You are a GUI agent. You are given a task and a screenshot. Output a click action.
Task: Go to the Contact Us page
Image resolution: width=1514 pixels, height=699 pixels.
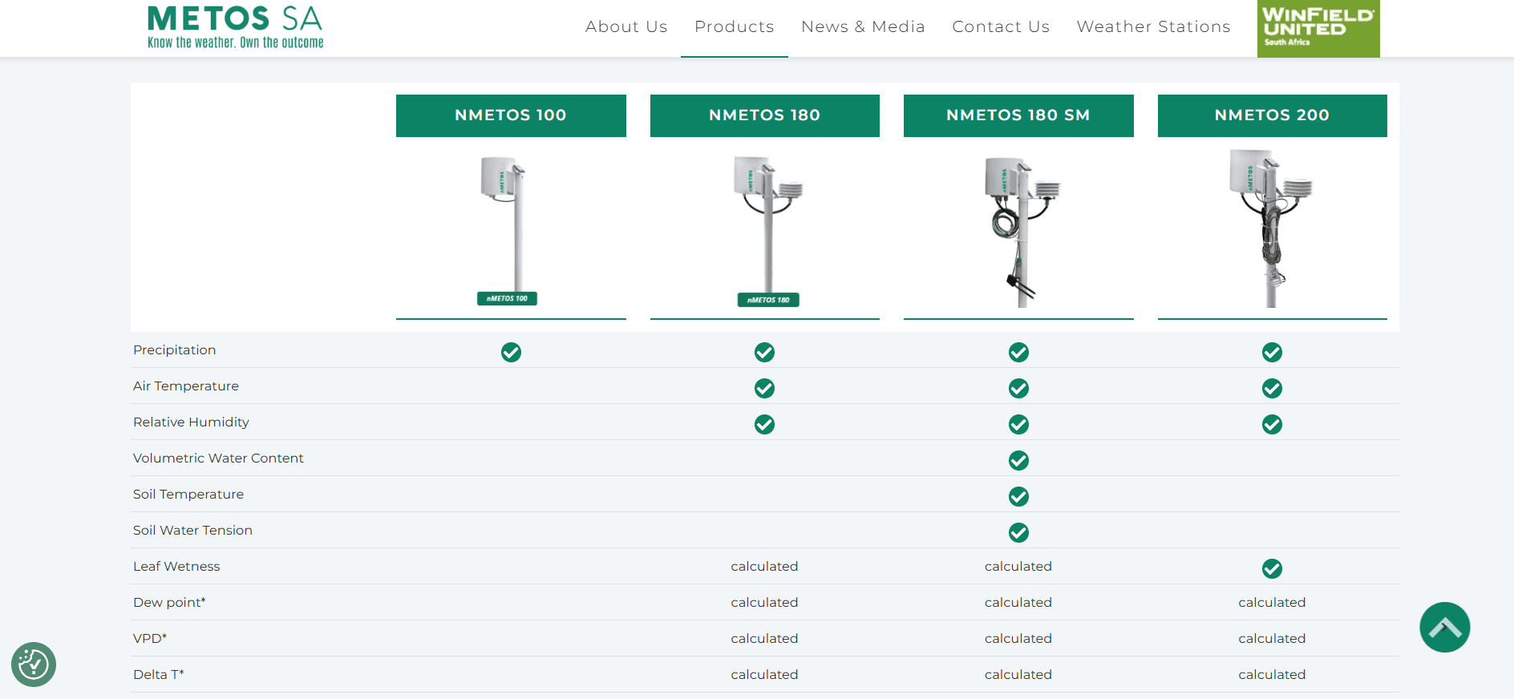[1001, 26]
